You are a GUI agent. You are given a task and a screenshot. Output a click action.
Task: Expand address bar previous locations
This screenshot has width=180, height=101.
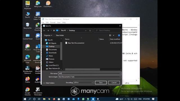pyautogui.click(x=86, y=31)
